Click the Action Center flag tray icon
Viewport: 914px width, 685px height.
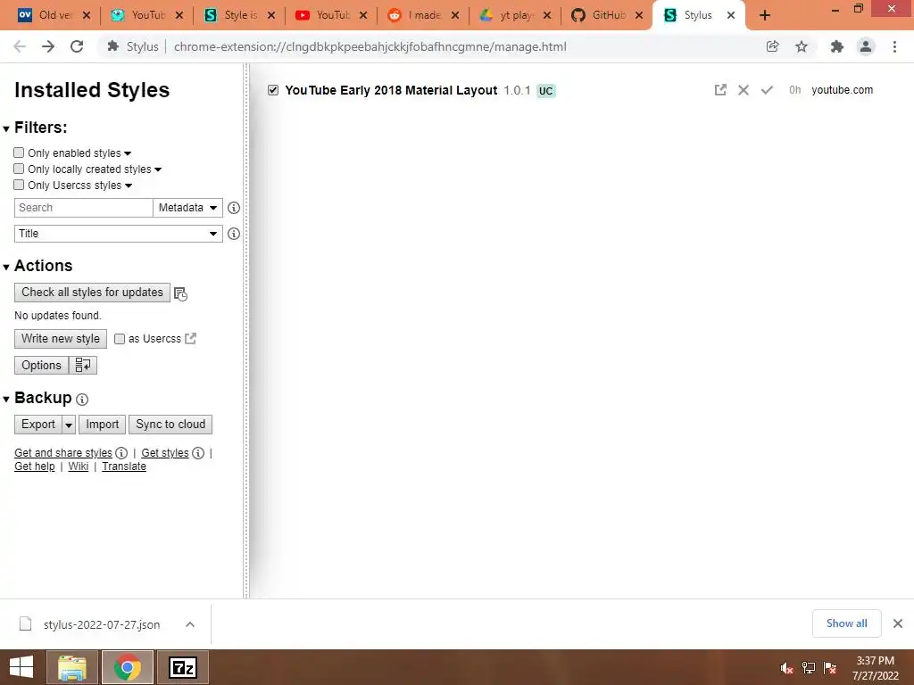tap(830, 668)
